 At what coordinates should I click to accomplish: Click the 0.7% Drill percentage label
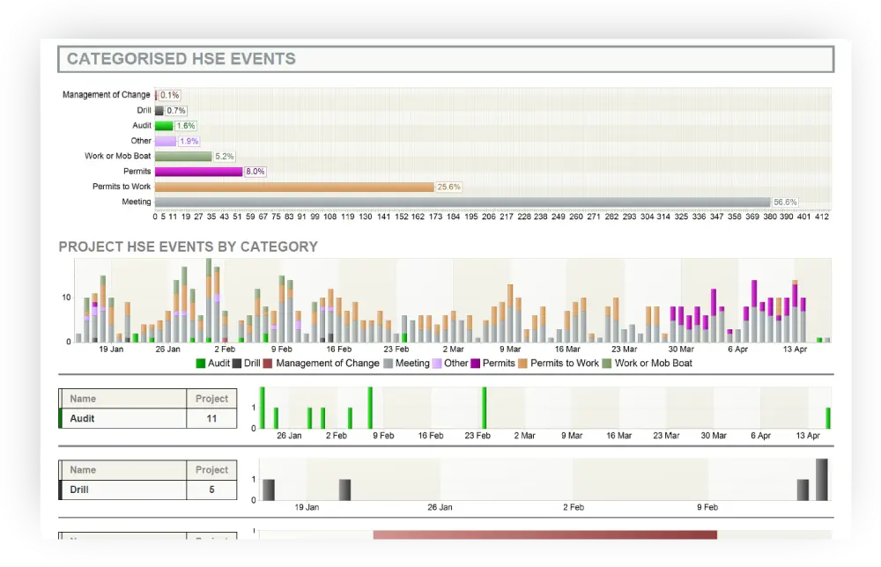176,111
